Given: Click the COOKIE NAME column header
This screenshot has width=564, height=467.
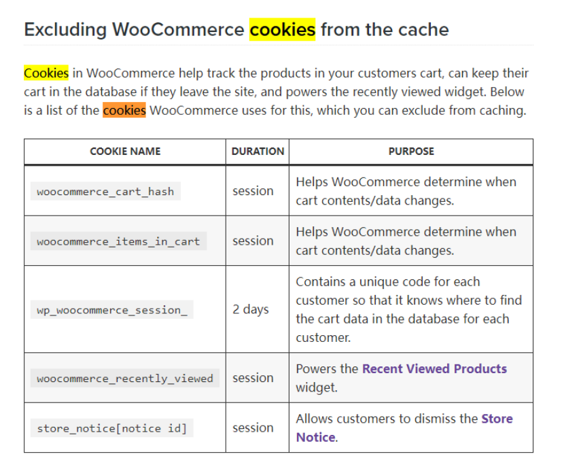Looking at the screenshot, I should pyautogui.click(x=125, y=152).
